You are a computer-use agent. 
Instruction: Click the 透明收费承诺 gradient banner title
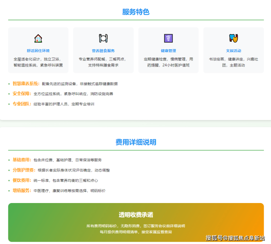pyautogui.click(x=135, y=215)
